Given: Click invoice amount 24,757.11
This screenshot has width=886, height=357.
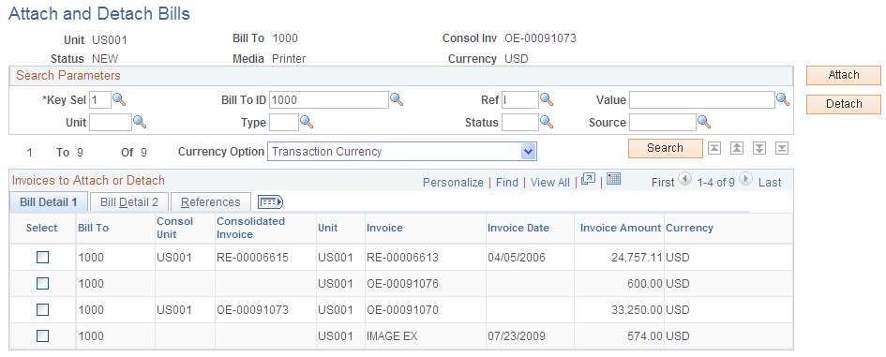Looking at the screenshot, I should (x=637, y=258).
